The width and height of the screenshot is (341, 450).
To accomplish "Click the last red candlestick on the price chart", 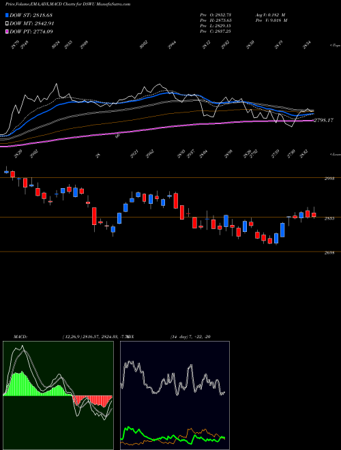I will click(314, 215).
